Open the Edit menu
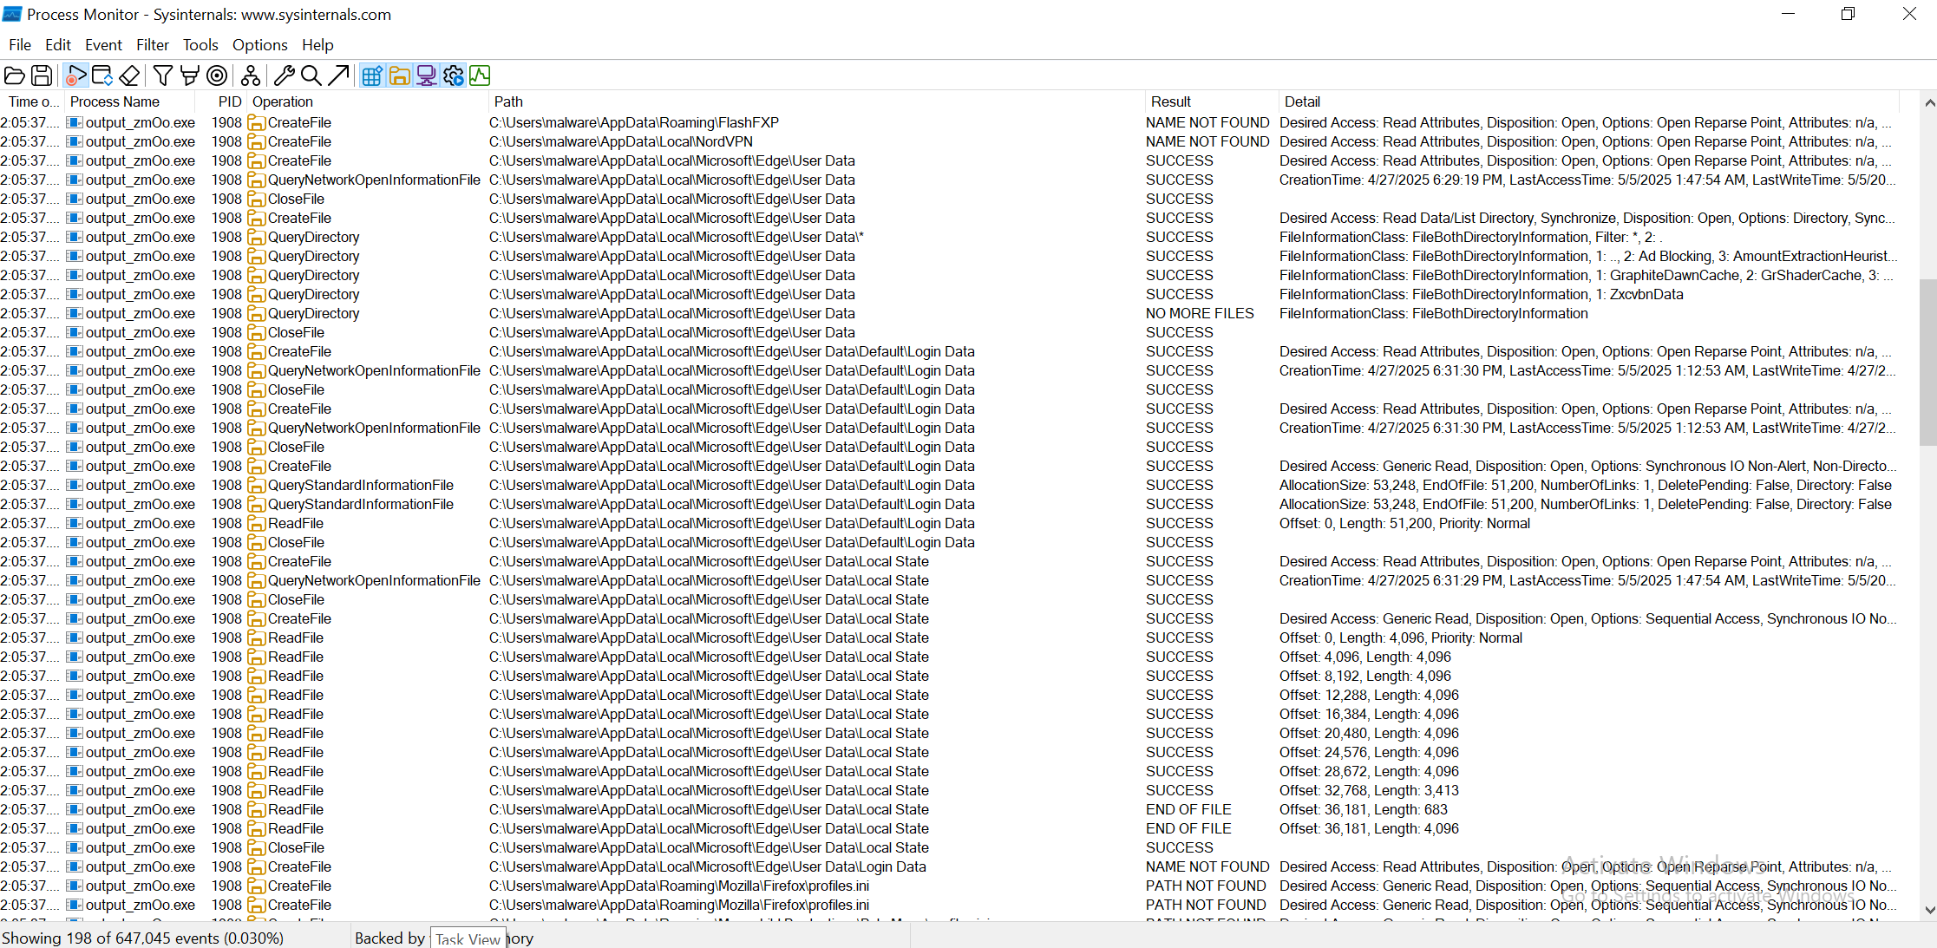This screenshot has height=948, width=1937. pyautogui.click(x=58, y=45)
